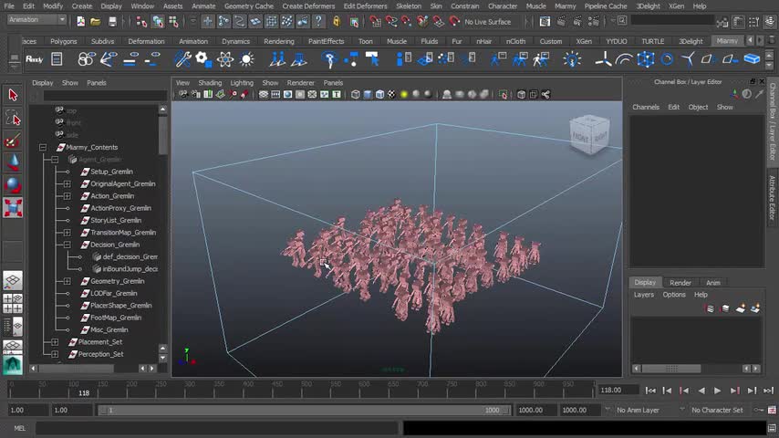Click the atom-shaped shelf icon
Screen dimensions: 779x438
(224, 59)
